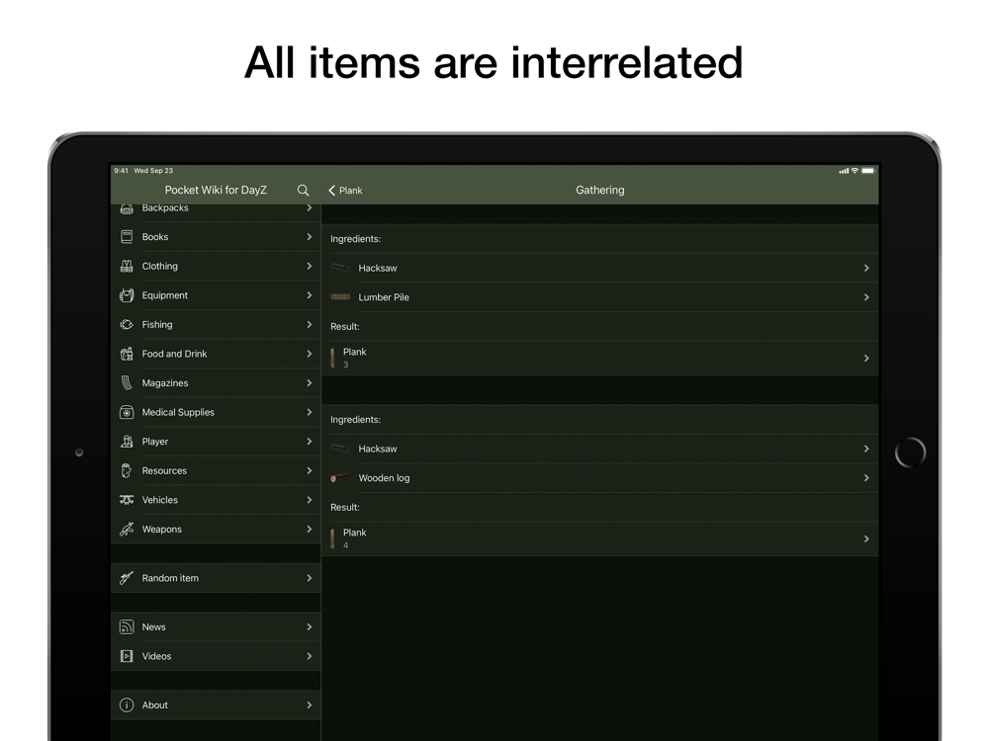Open Wooden log row chevron
989x741 pixels.
click(865, 478)
